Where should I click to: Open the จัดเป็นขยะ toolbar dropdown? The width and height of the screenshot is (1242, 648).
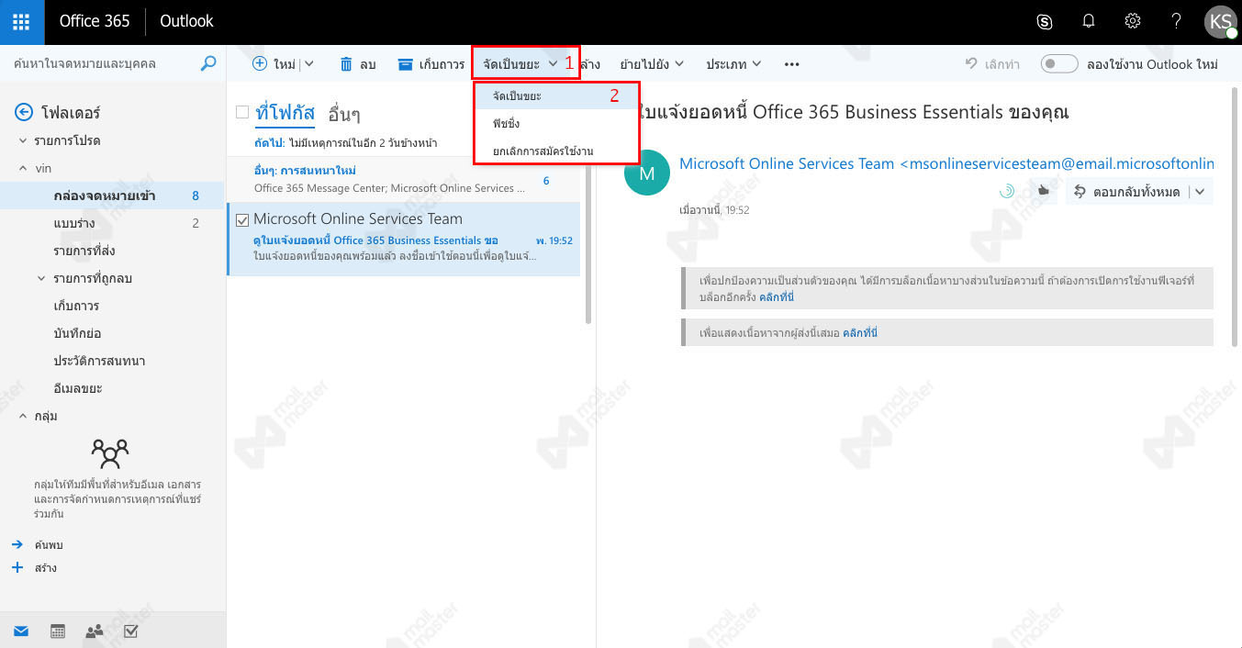point(520,64)
